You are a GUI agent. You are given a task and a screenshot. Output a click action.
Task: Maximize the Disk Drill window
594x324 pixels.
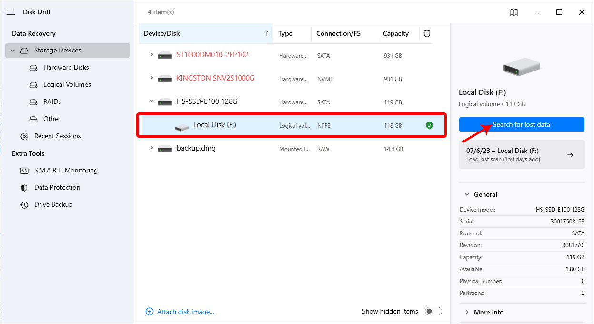559,12
